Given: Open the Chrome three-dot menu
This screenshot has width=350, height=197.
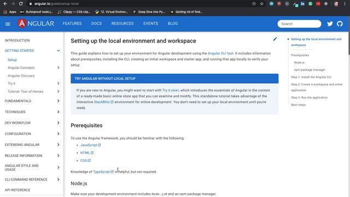Looking at the screenshot, I should [345, 4].
